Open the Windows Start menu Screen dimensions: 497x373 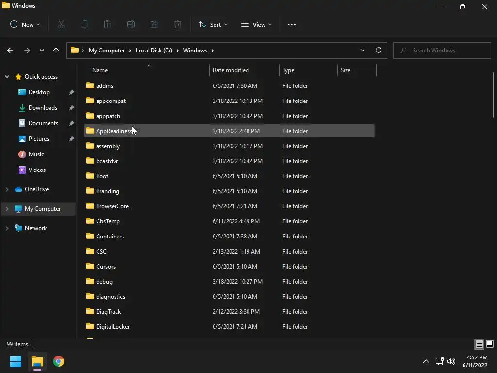coord(16,361)
